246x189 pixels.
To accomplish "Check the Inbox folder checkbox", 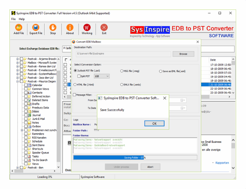I will (26, 111).
